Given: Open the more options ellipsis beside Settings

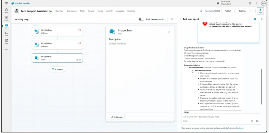Looking at the screenshot, I should [x=252, y=11].
